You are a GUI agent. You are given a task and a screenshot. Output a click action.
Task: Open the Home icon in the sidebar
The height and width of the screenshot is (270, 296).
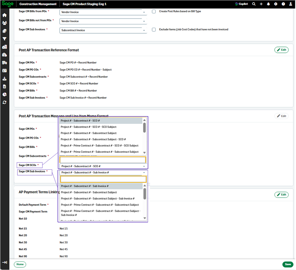[4, 15]
